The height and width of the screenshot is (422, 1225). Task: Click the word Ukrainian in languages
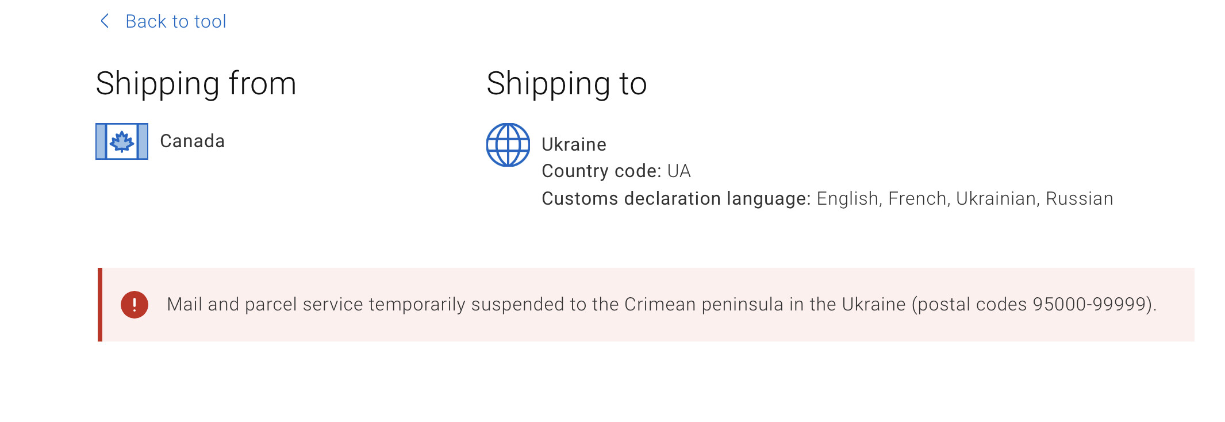point(996,198)
